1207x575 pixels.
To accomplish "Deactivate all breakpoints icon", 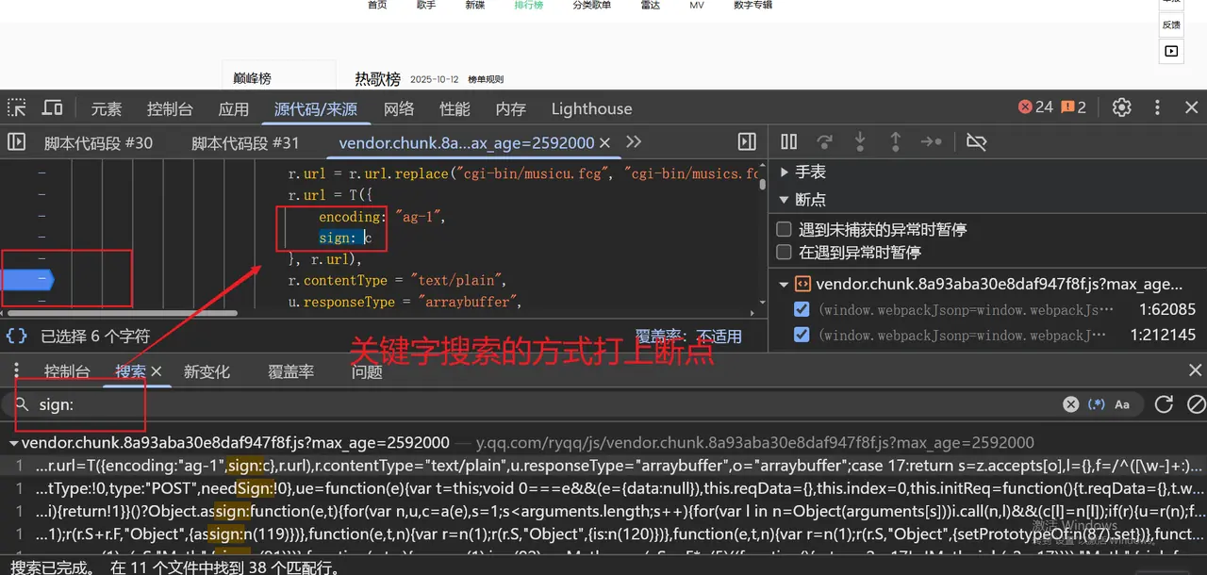I will point(976,142).
